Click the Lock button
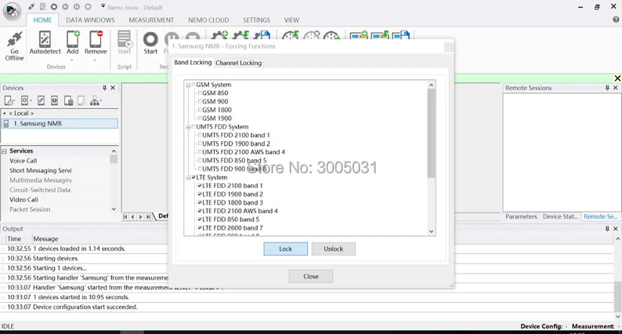Image resolution: width=622 pixels, height=334 pixels. 285,249
